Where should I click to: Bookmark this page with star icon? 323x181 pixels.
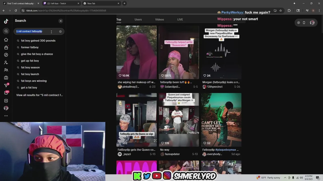pyautogui.click(x=281, y=11)
